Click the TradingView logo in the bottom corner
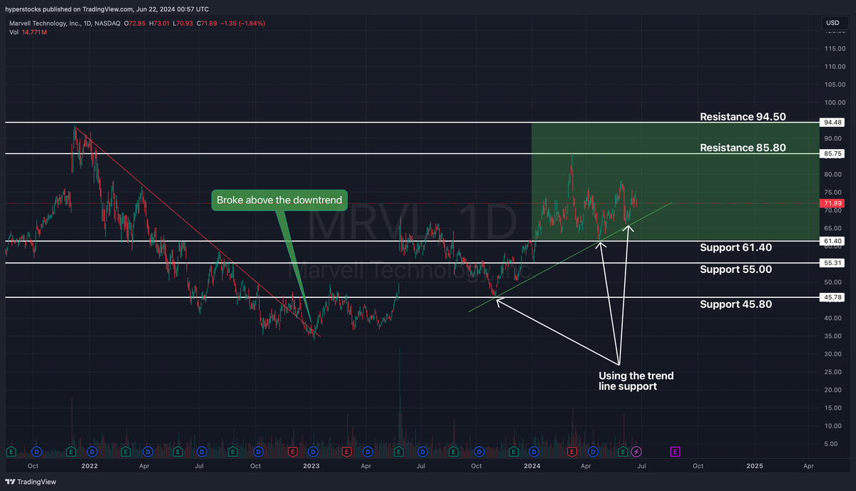 click(x=9, y=482)
